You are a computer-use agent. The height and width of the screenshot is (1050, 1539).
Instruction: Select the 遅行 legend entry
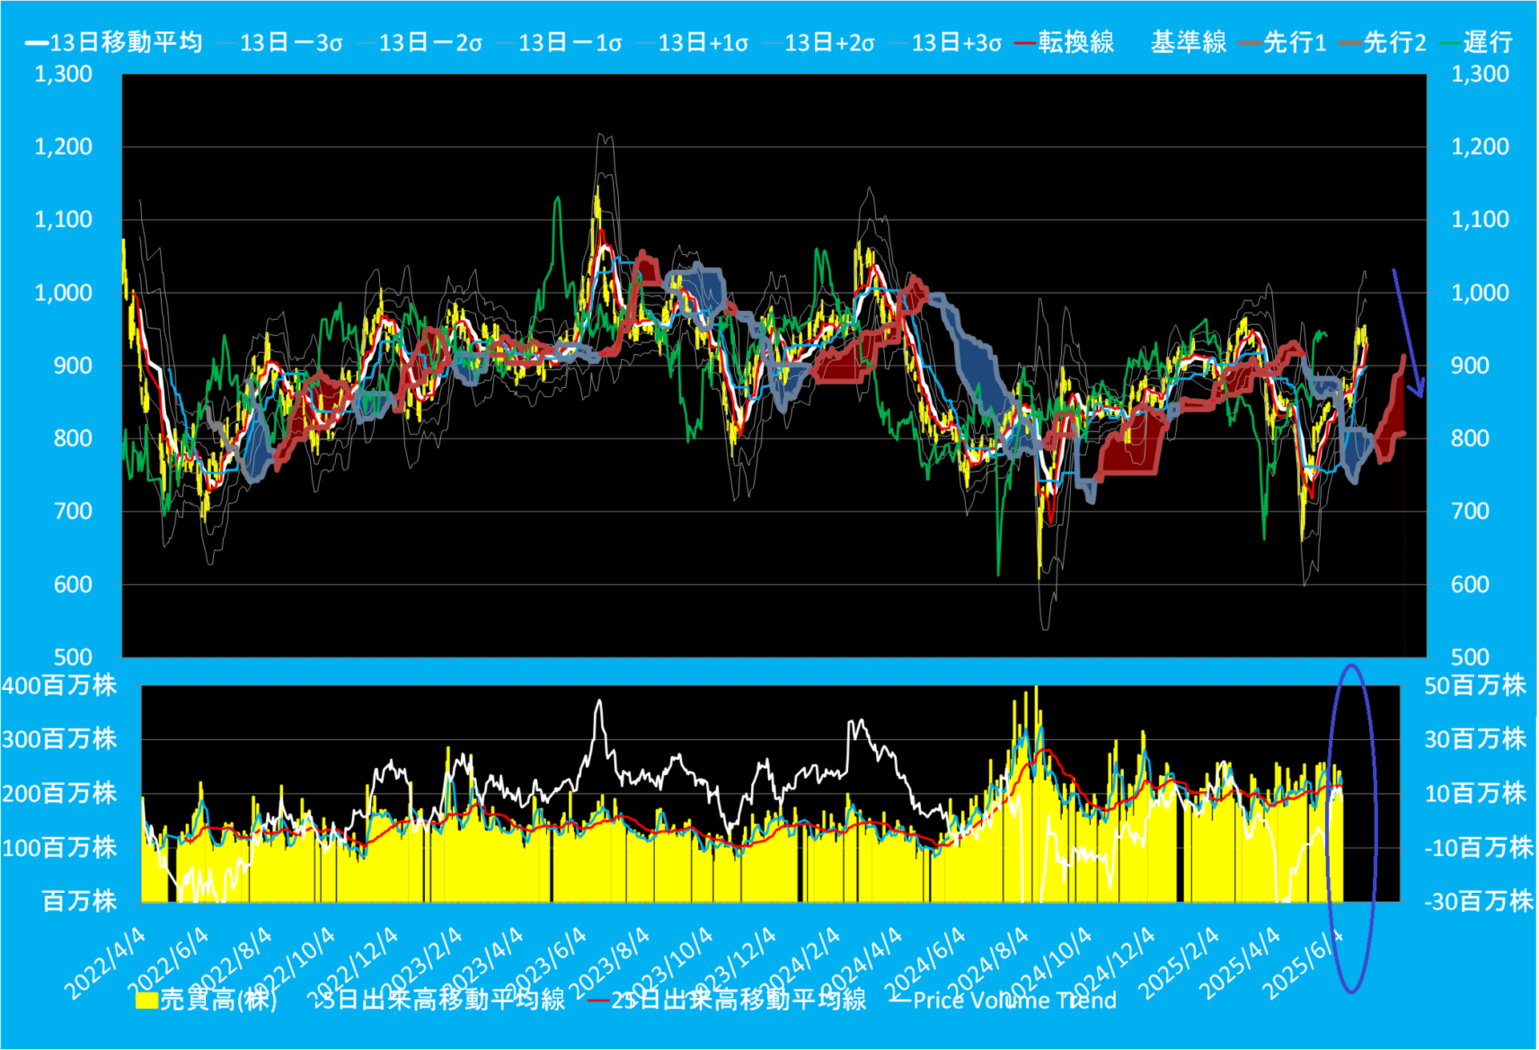(1476, 42)
